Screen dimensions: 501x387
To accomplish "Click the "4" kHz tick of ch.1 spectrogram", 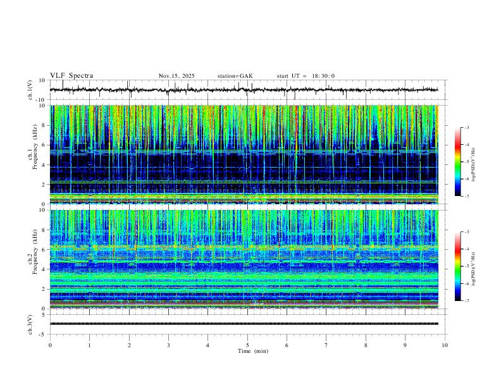I will (44, 165).
